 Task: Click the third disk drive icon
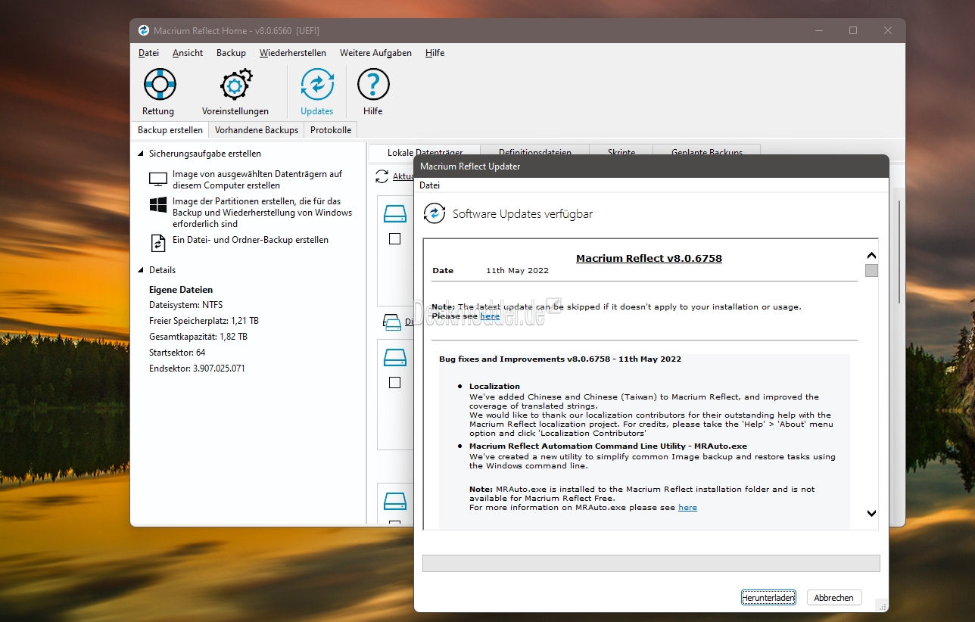click(395, 501)
